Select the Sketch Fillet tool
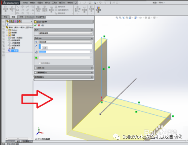 (27, 13)
